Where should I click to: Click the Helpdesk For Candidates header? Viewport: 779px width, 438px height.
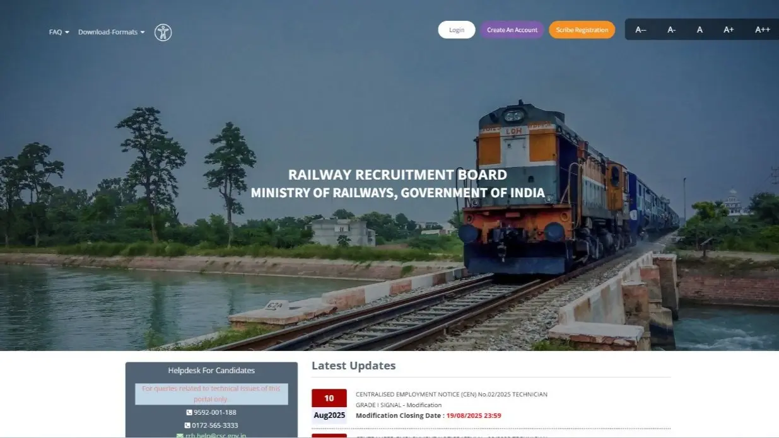tap(211, 370)
